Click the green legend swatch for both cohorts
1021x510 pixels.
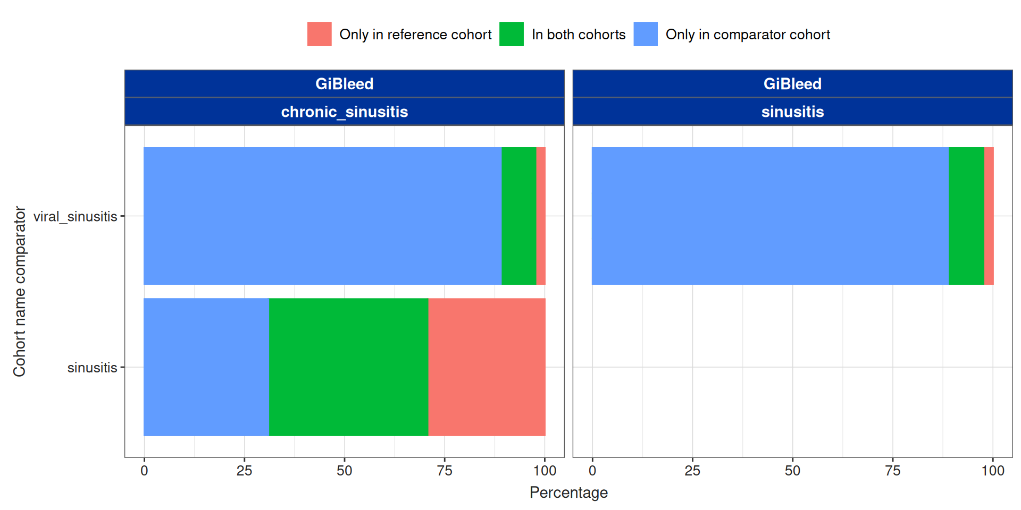tap(512, 34)
